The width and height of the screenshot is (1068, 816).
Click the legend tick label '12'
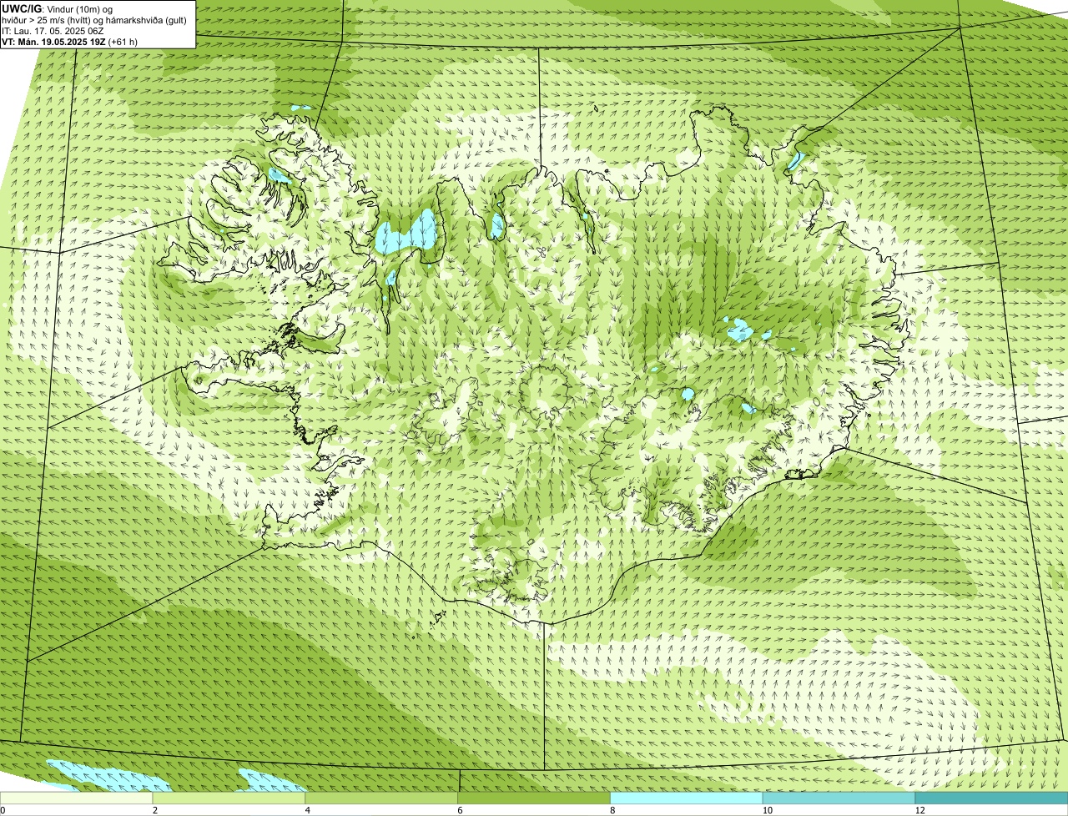(x=919, y=810)
